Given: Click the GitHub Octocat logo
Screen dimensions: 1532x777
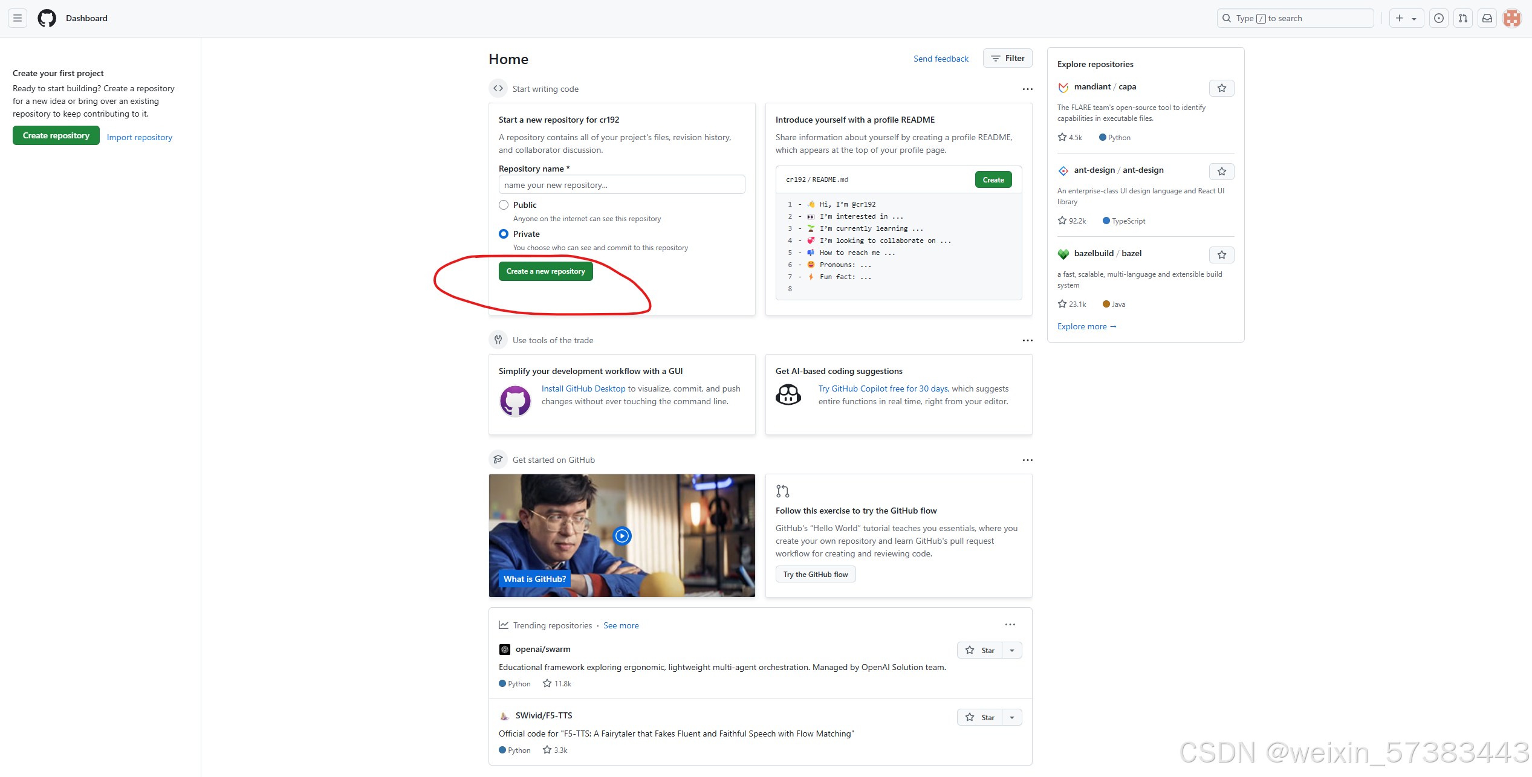Looking at the screenshot, I should click(x=47, y=18).
